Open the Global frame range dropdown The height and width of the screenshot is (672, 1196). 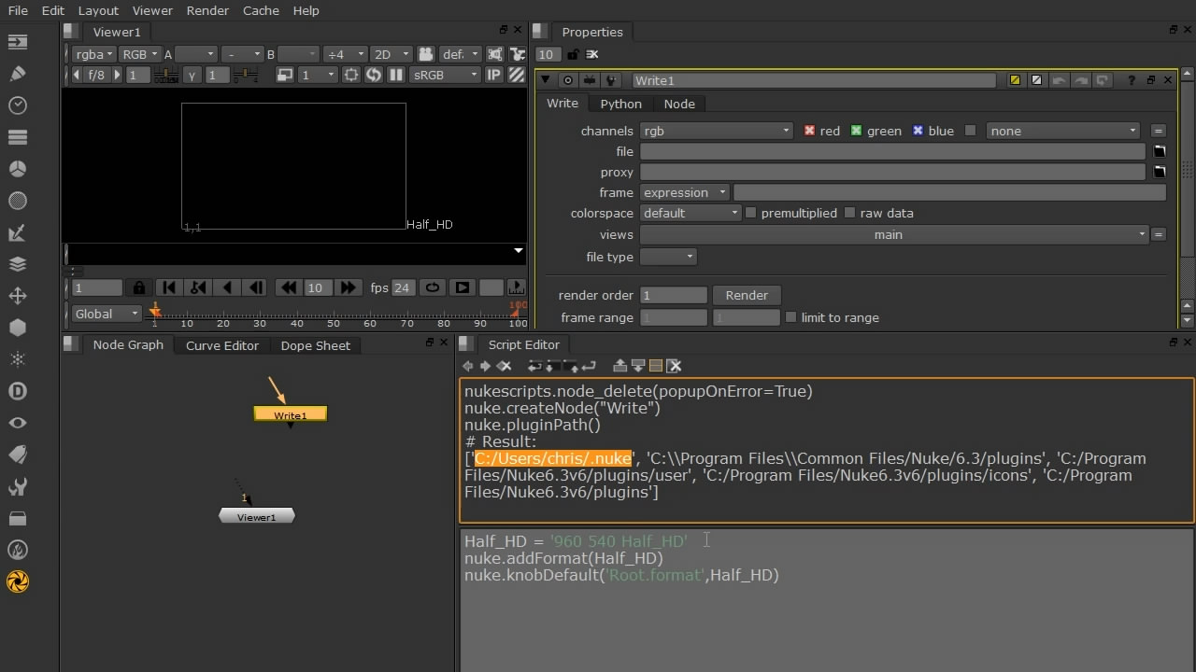click(107, 314)
